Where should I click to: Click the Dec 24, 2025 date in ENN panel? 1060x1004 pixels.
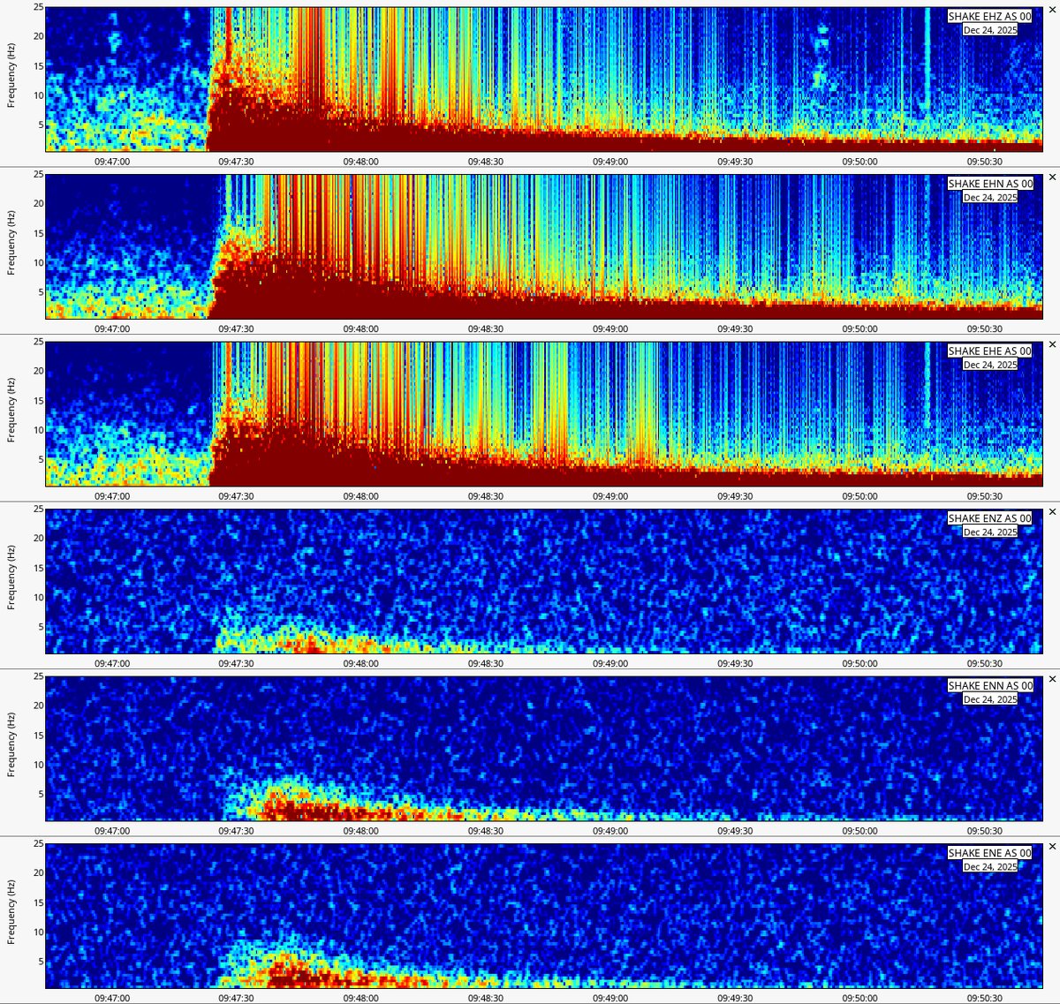990,699
